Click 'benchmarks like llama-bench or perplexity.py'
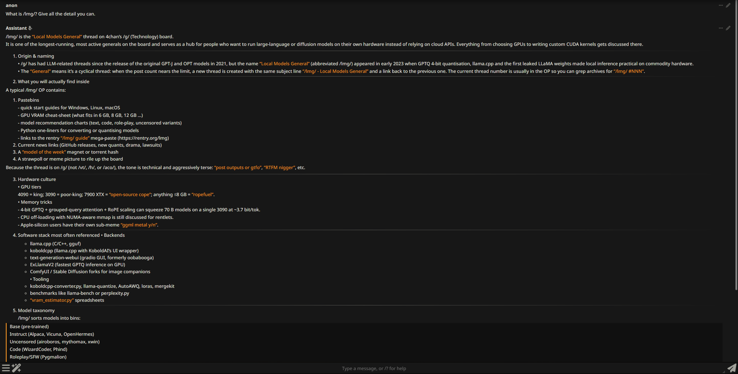Viewport: 738px width, 374px height. pos(80,293)
